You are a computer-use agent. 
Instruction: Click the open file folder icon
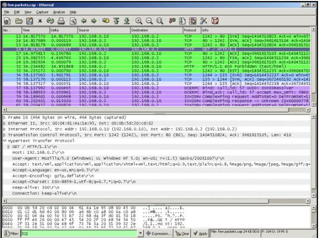(x=19, y=21)
